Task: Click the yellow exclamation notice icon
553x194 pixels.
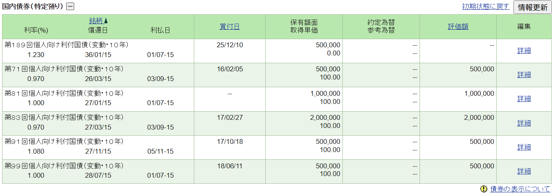Action: (484, 189)
